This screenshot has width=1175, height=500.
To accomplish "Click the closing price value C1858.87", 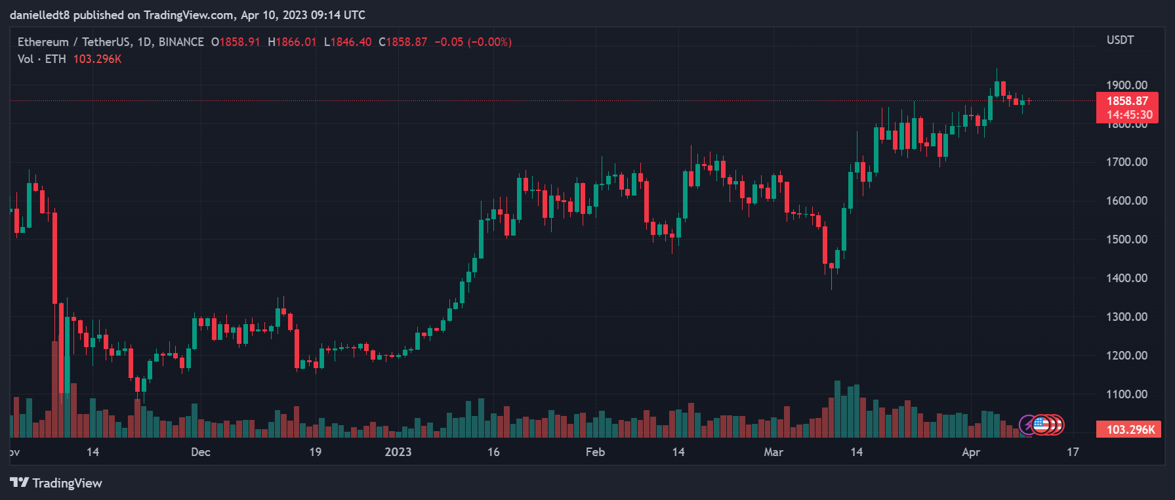I will pyautogui.click(x=403, y=42).
